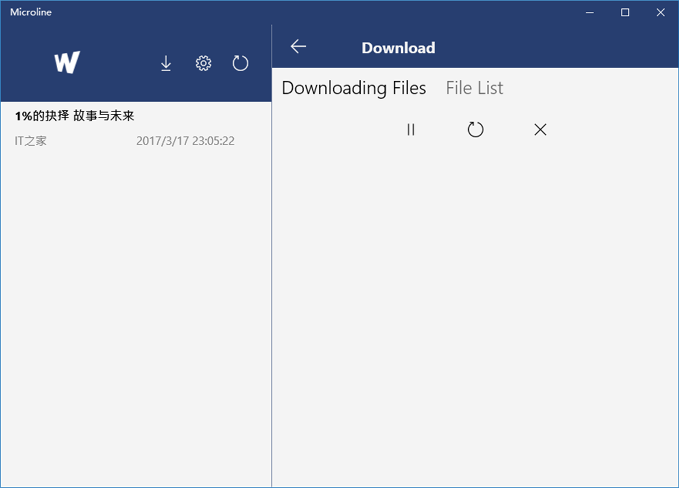Click the Download page heading
The height and width of the screenshot is (488, 679).
coord(398,48)
